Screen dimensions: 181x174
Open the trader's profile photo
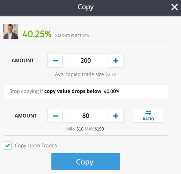(x=11, y=32)
